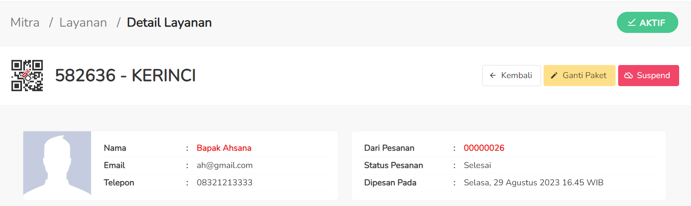The image size is (691, 206).
Task: Open order number 00000026 link
Action: [484, 148]
